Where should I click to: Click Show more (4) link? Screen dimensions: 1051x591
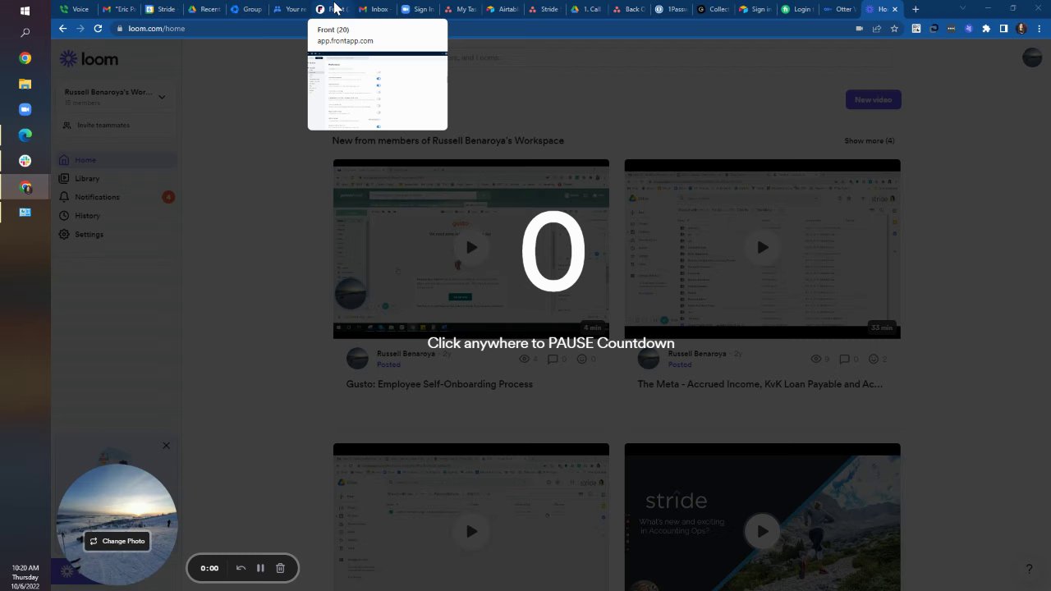[x=869, y=140]
